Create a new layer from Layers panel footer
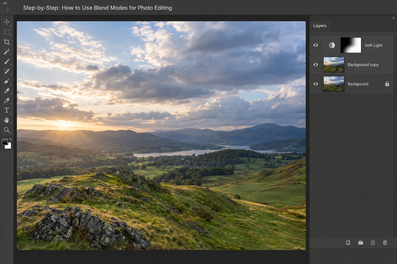 pos(348,243)
